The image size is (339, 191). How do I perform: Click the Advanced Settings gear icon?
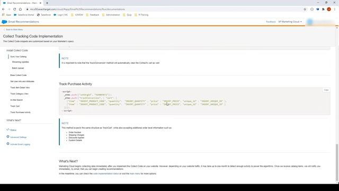tap(8, 137)
